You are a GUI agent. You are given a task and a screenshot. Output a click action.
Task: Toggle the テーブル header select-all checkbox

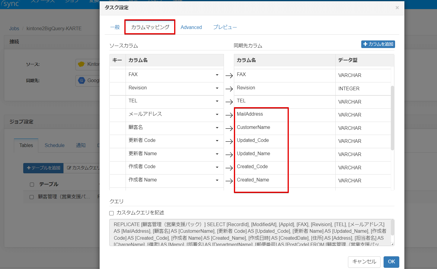pyautogui.click(x=32, y=184)
